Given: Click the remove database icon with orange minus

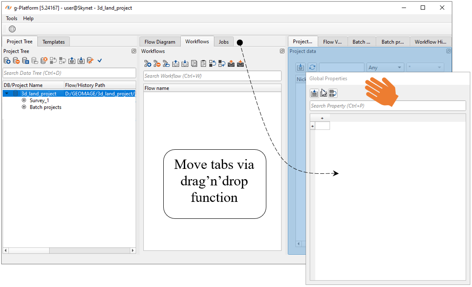Looking at the screenshot, I should coord(16,61).
